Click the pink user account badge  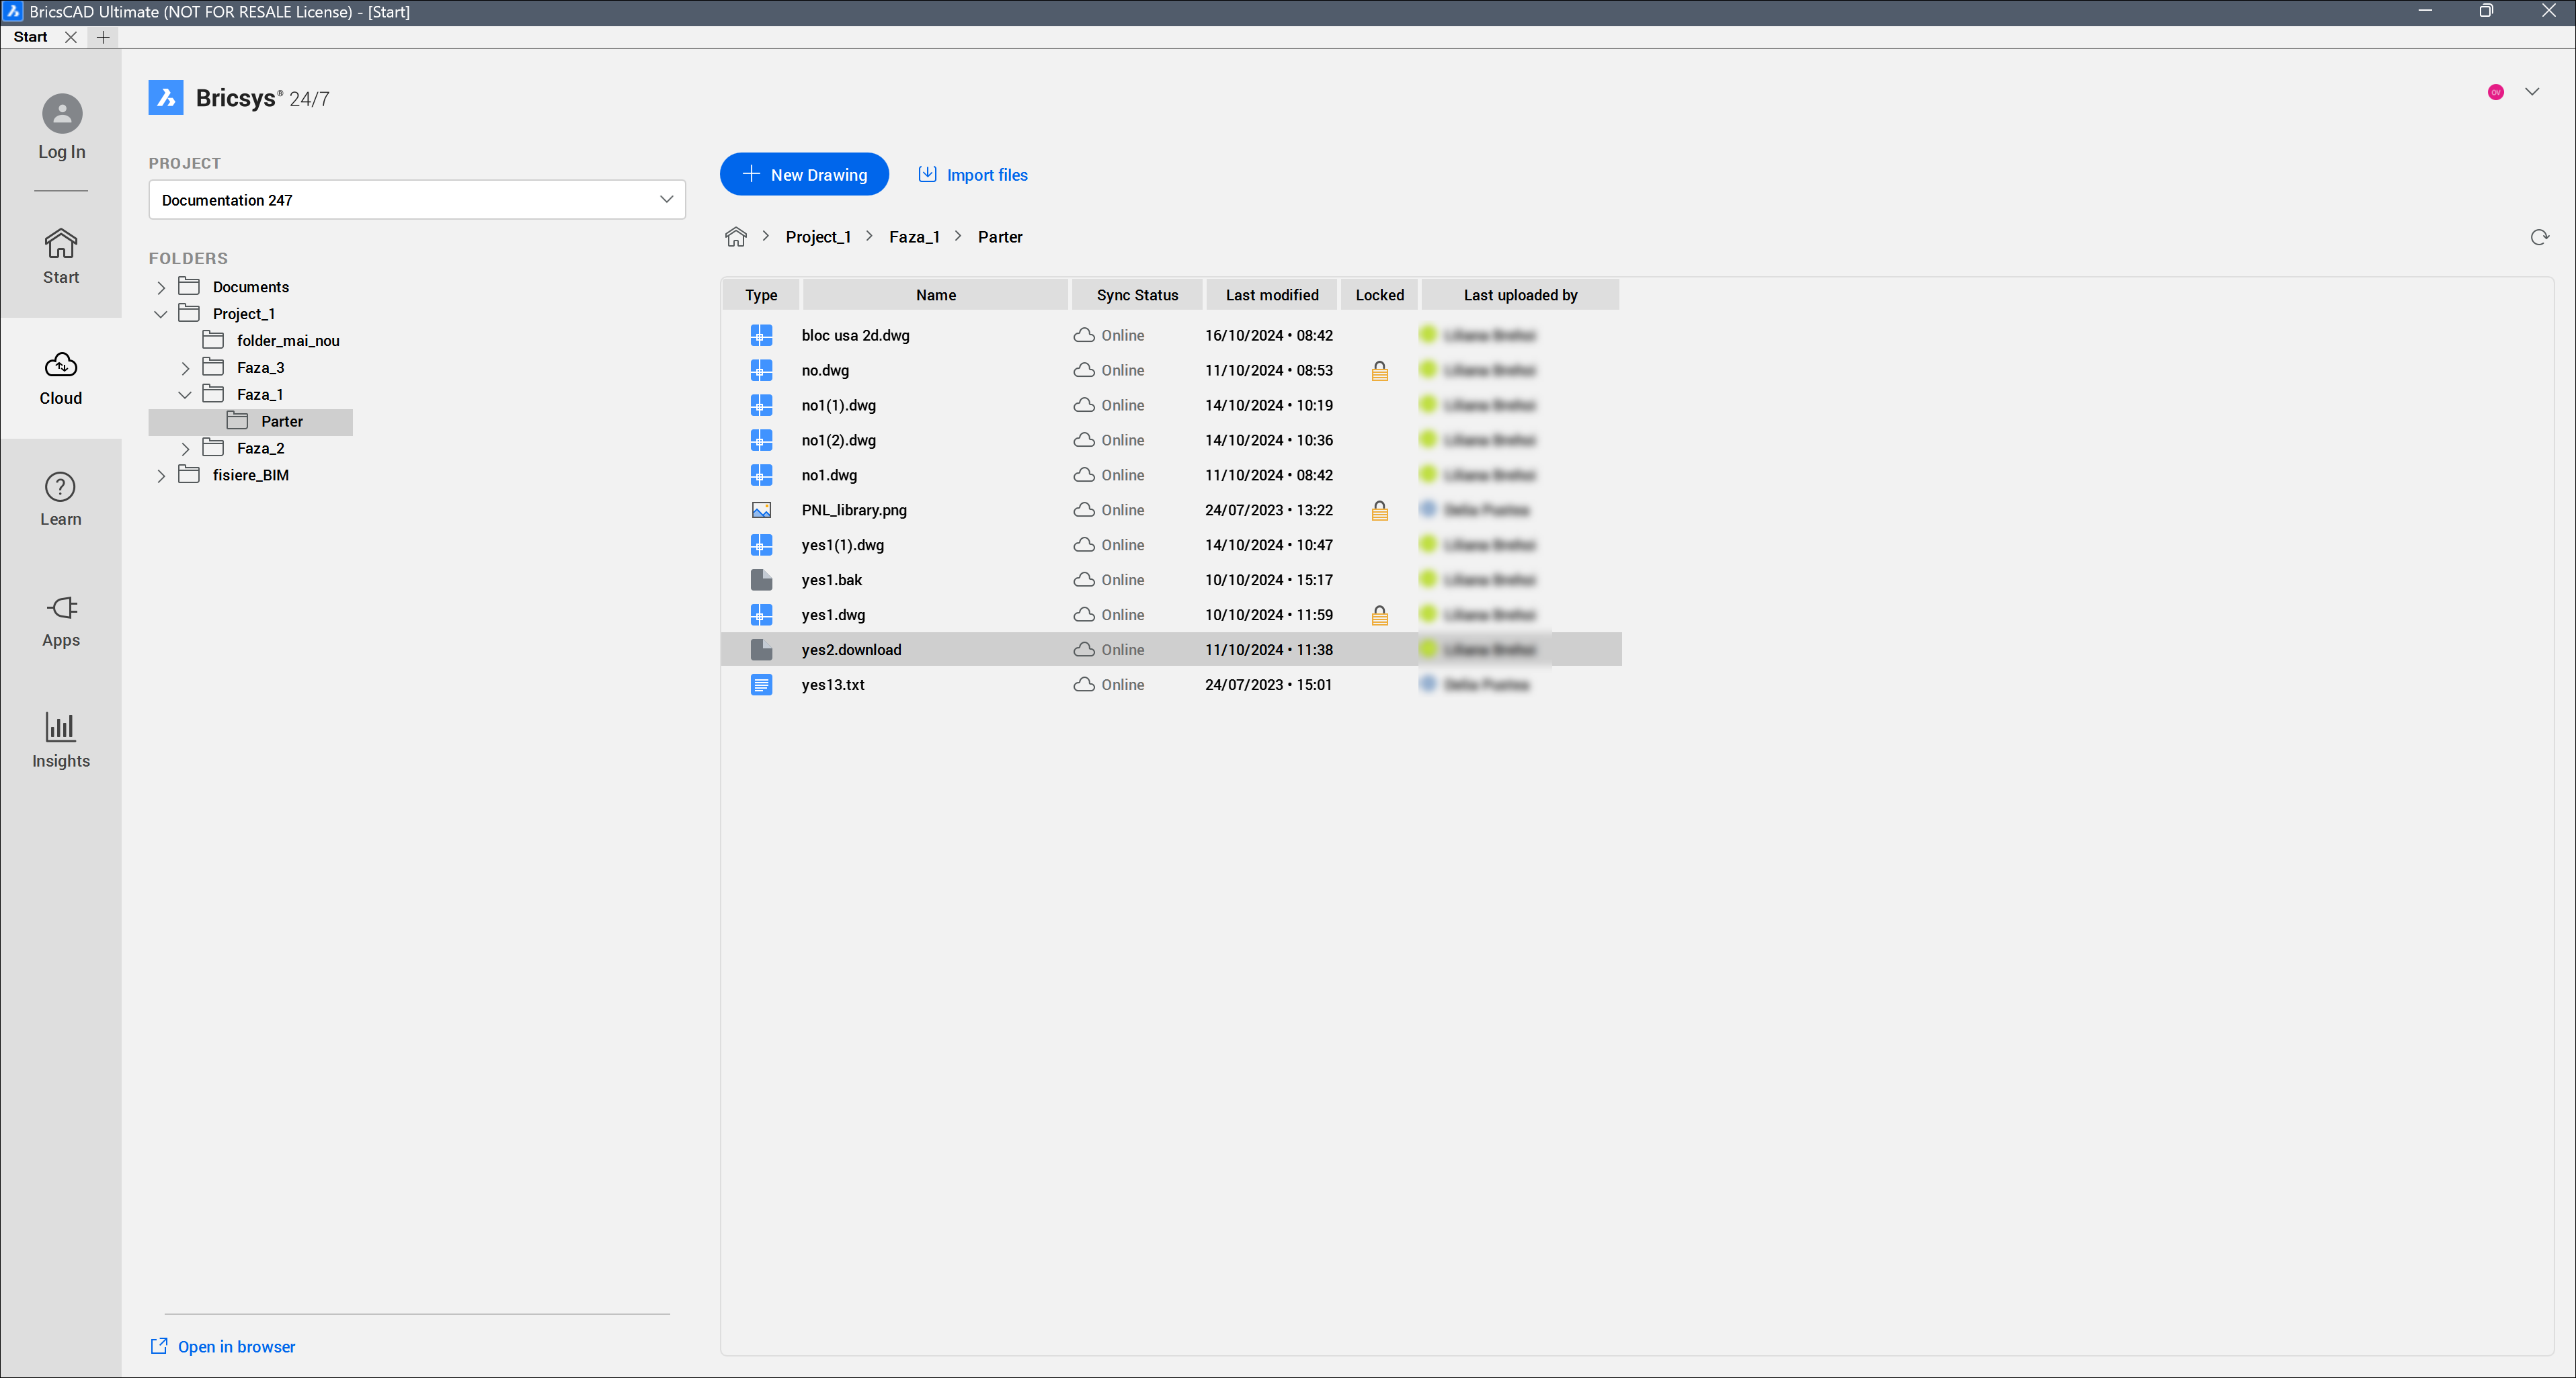2496,92
